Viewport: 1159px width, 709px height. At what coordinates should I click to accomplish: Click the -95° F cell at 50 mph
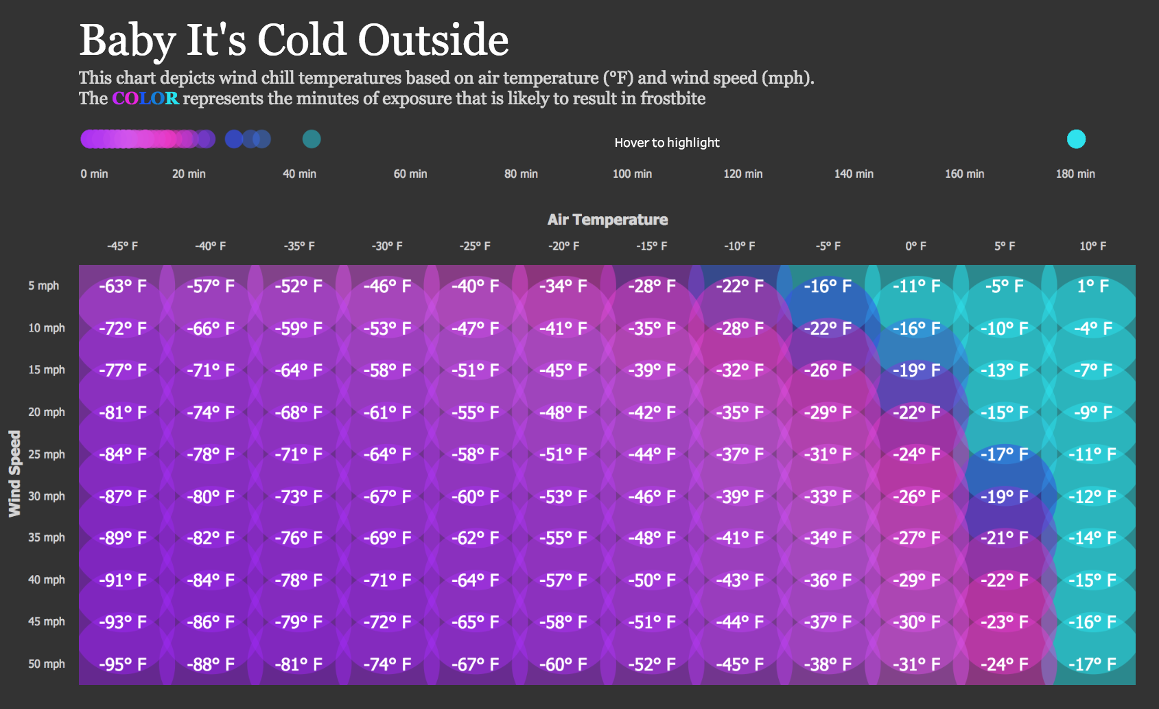click(x=123, y=664)
